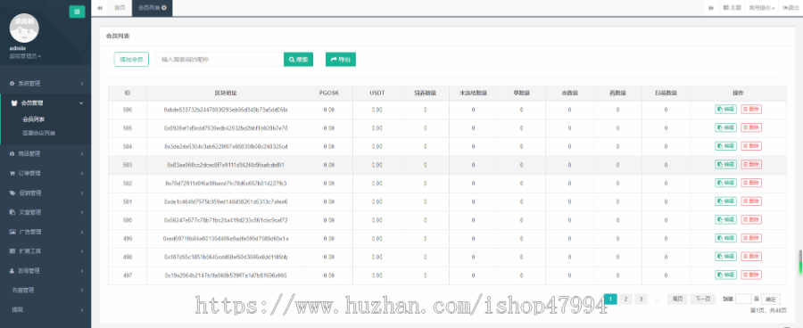Go to page 3 in pagination
Viewport: 803px width, 328px height.
[x=642, y=299]
